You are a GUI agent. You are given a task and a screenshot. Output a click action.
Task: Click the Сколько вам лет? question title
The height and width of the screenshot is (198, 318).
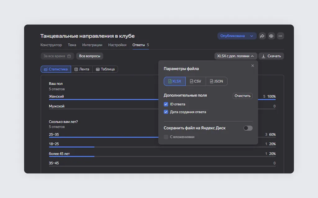tap(63, 122)
